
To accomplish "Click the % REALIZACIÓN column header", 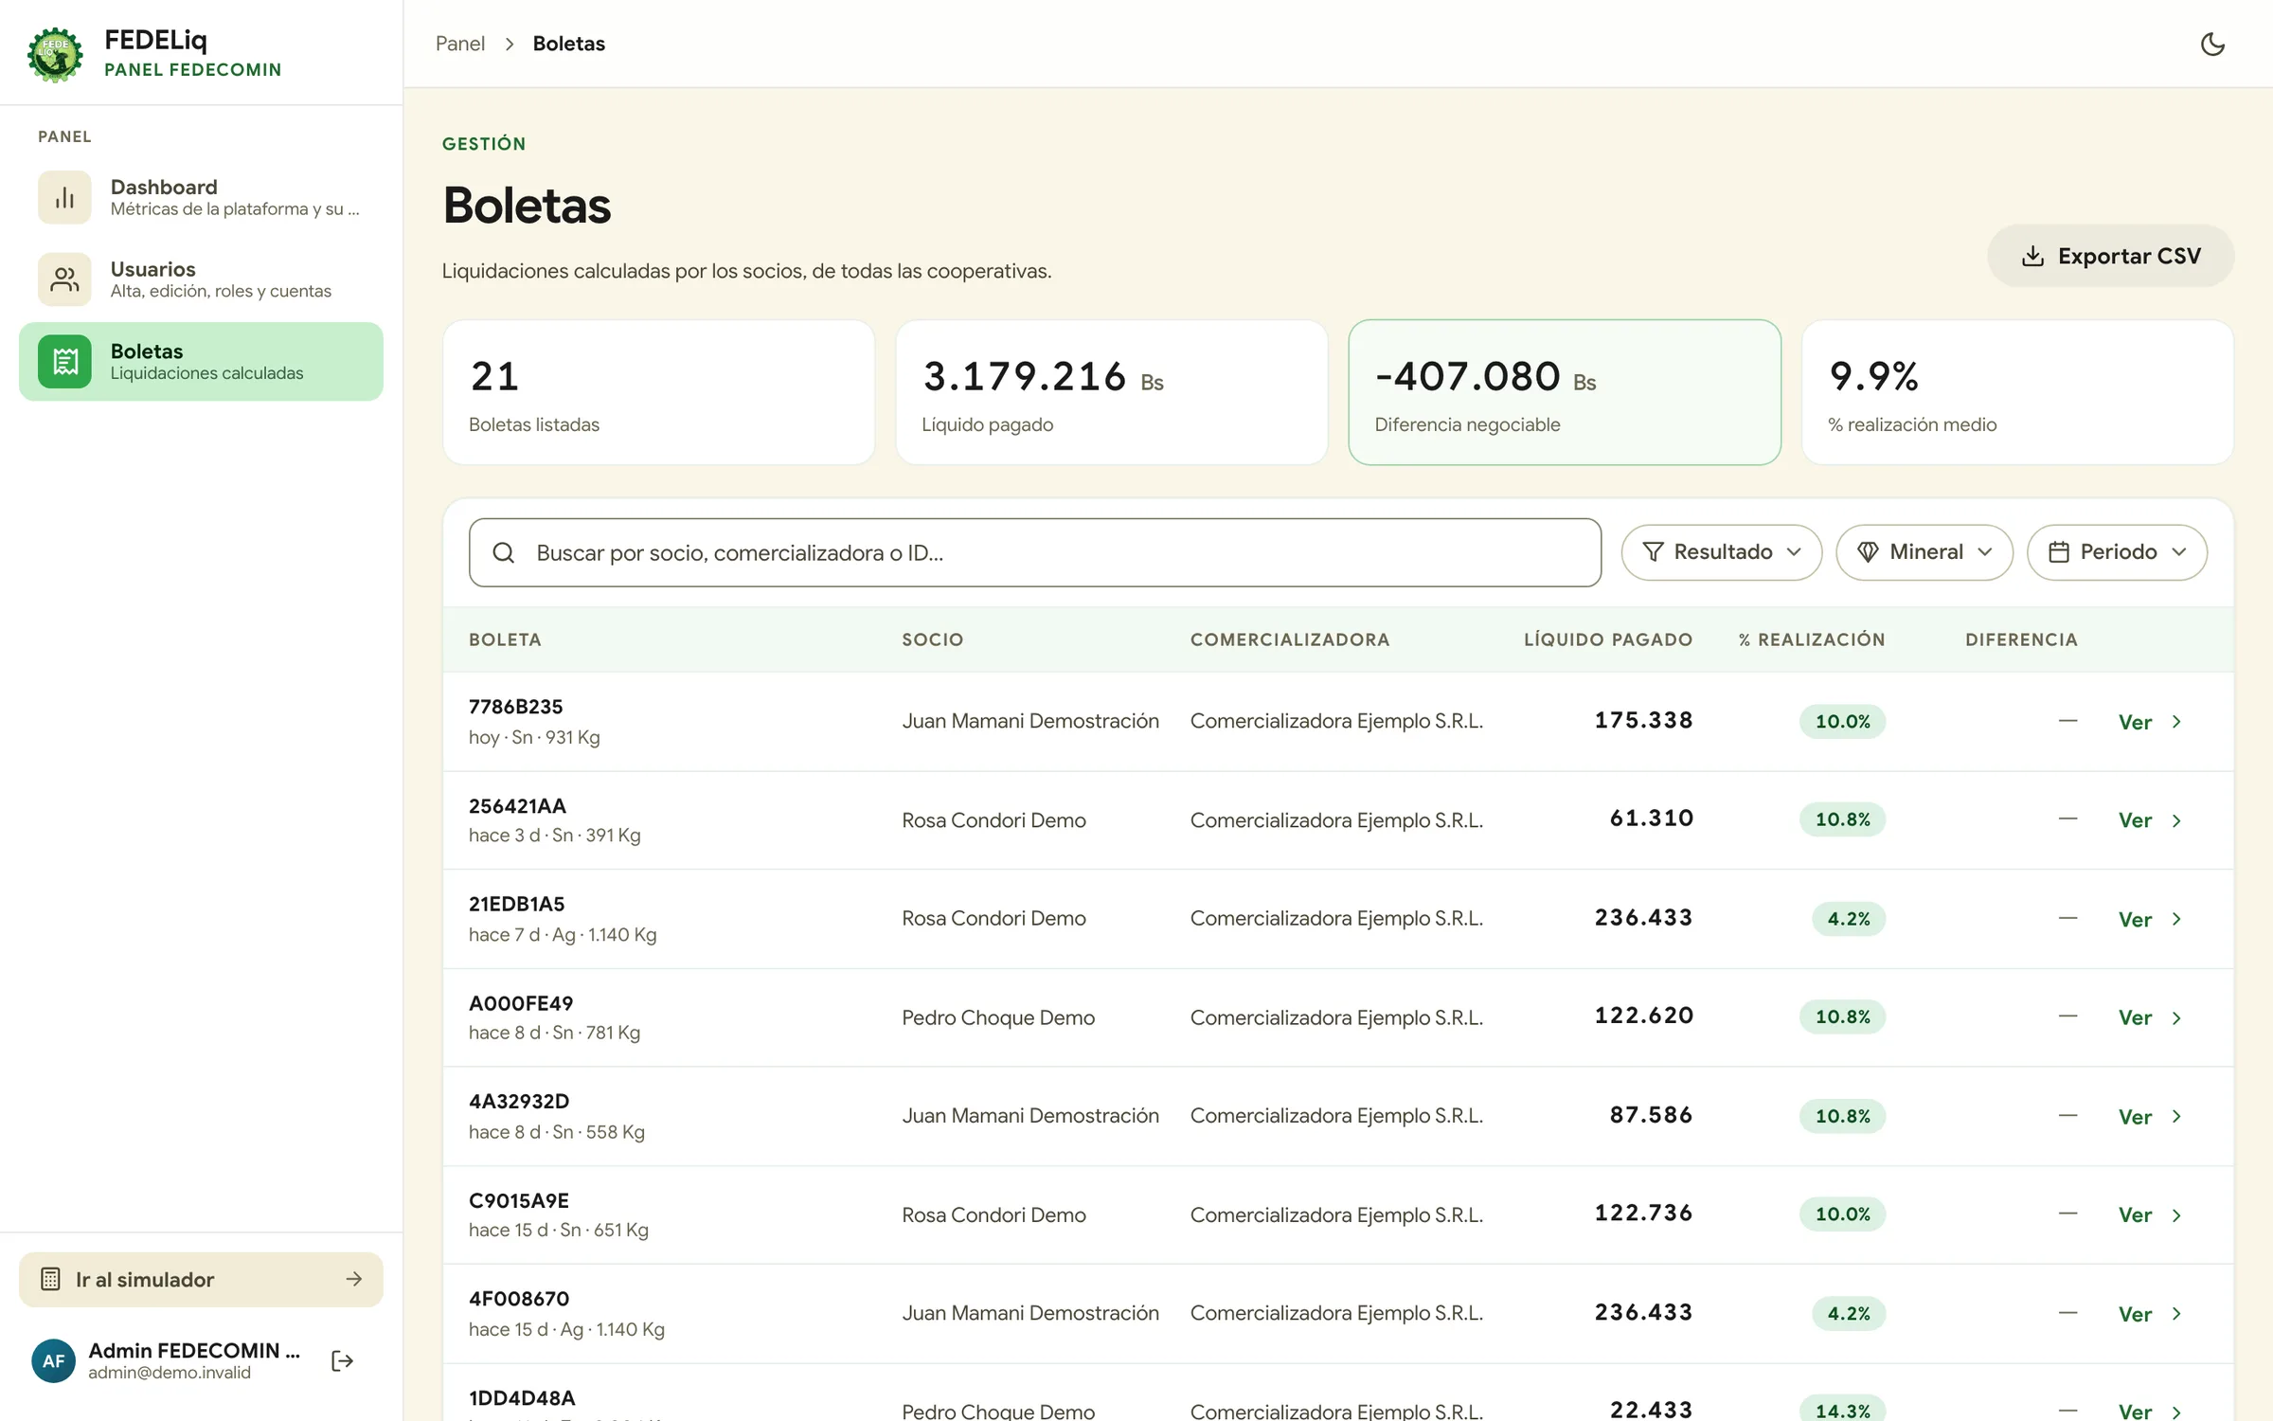I will [x=1812, y=639].
